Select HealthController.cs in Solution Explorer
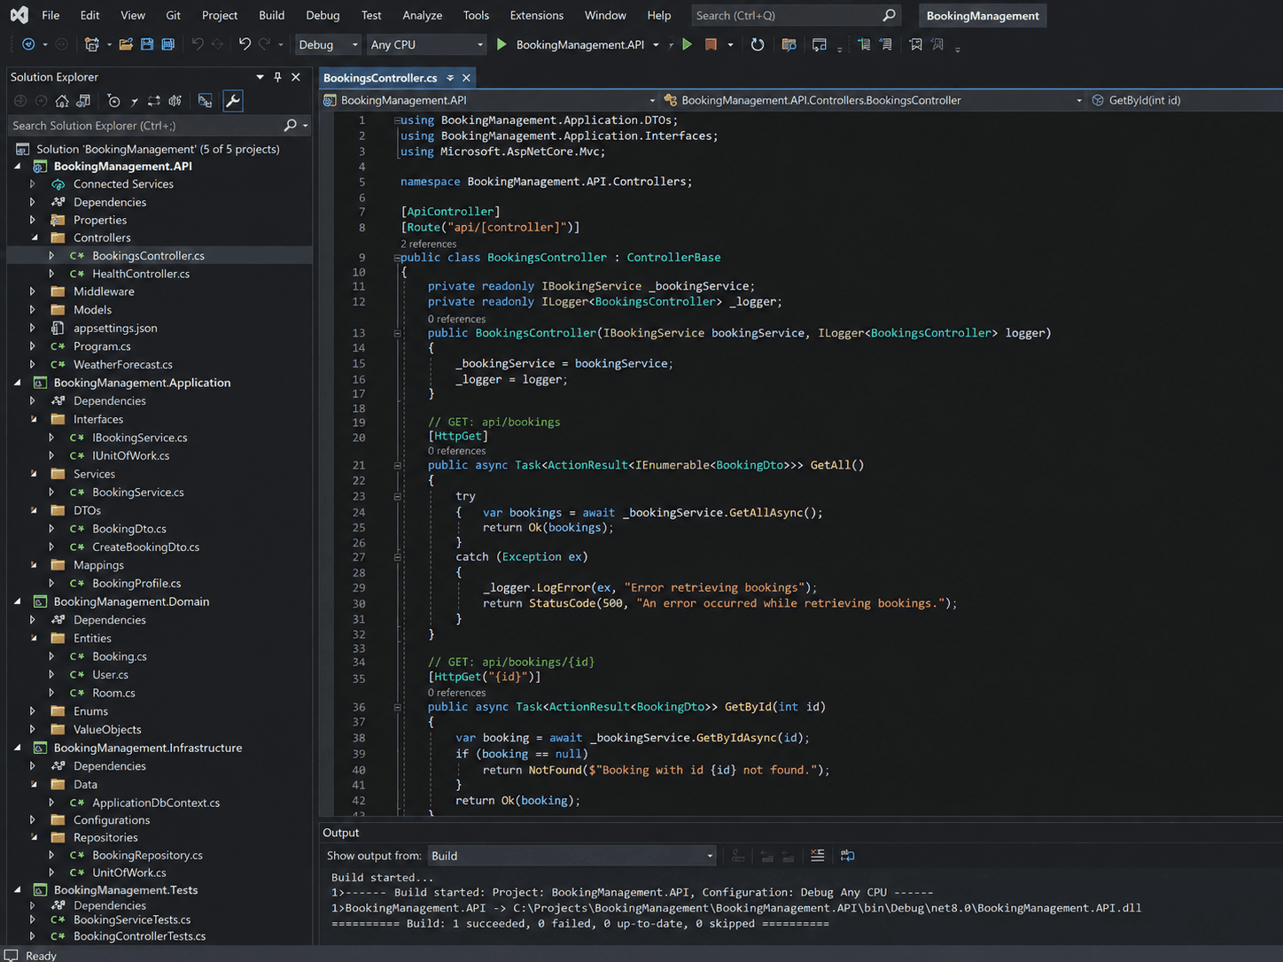The height and width of the screenshot is (962, 1283). (141, 274)
